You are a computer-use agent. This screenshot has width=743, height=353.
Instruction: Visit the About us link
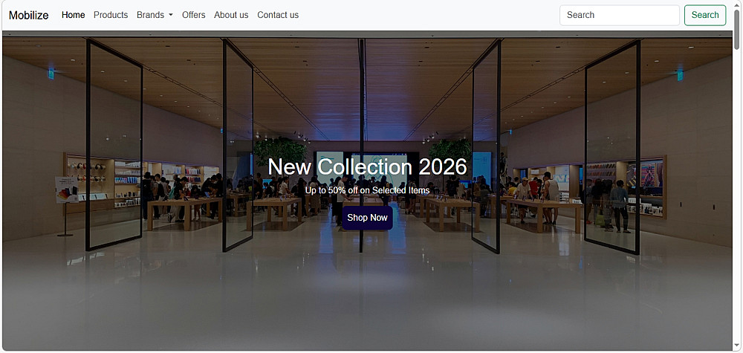(231, 15)
